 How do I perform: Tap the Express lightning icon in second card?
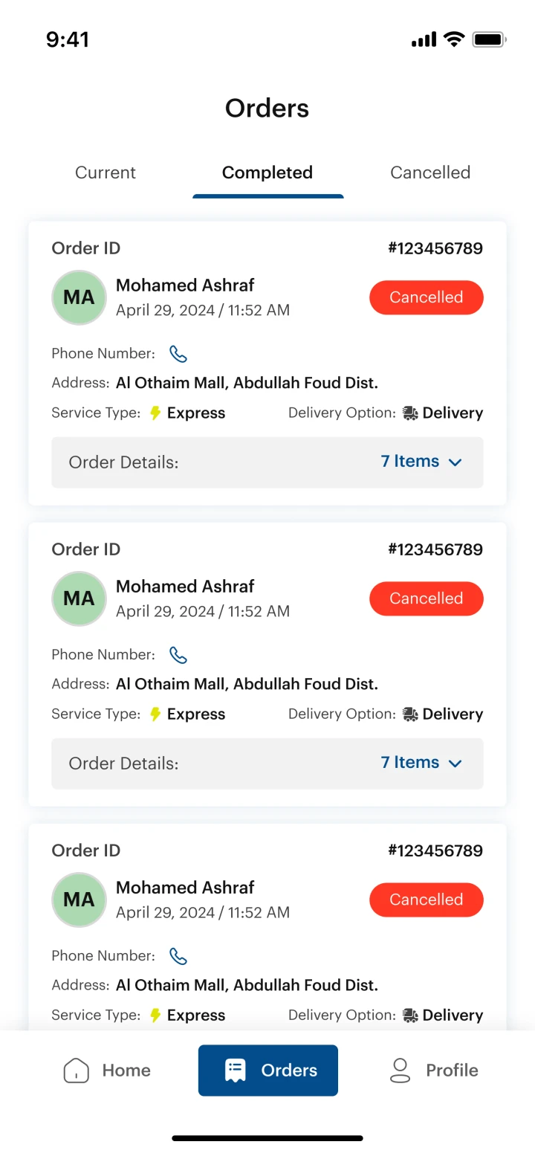155,714
